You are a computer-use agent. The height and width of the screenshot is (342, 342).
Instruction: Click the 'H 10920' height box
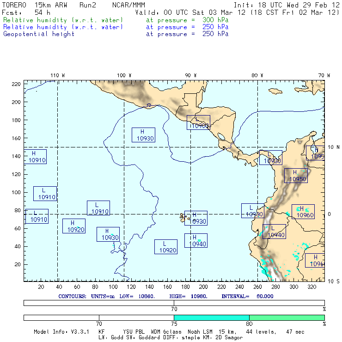pos(74,226)
